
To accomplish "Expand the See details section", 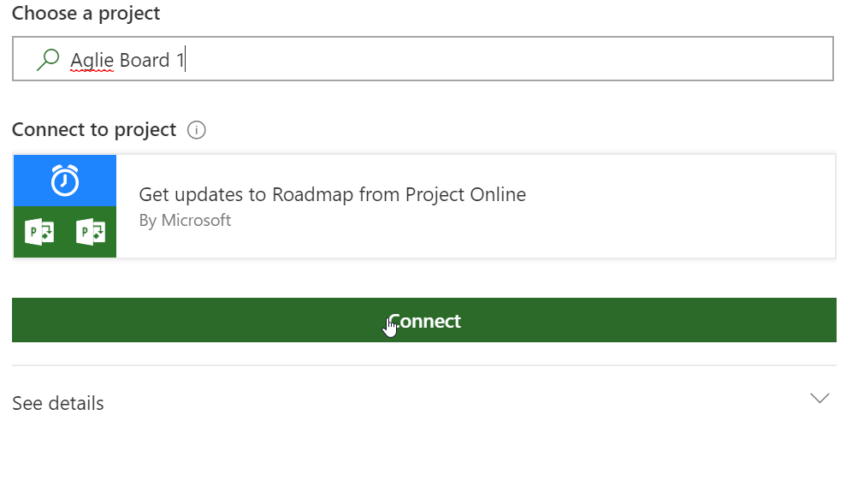I will tap(57, 402).
